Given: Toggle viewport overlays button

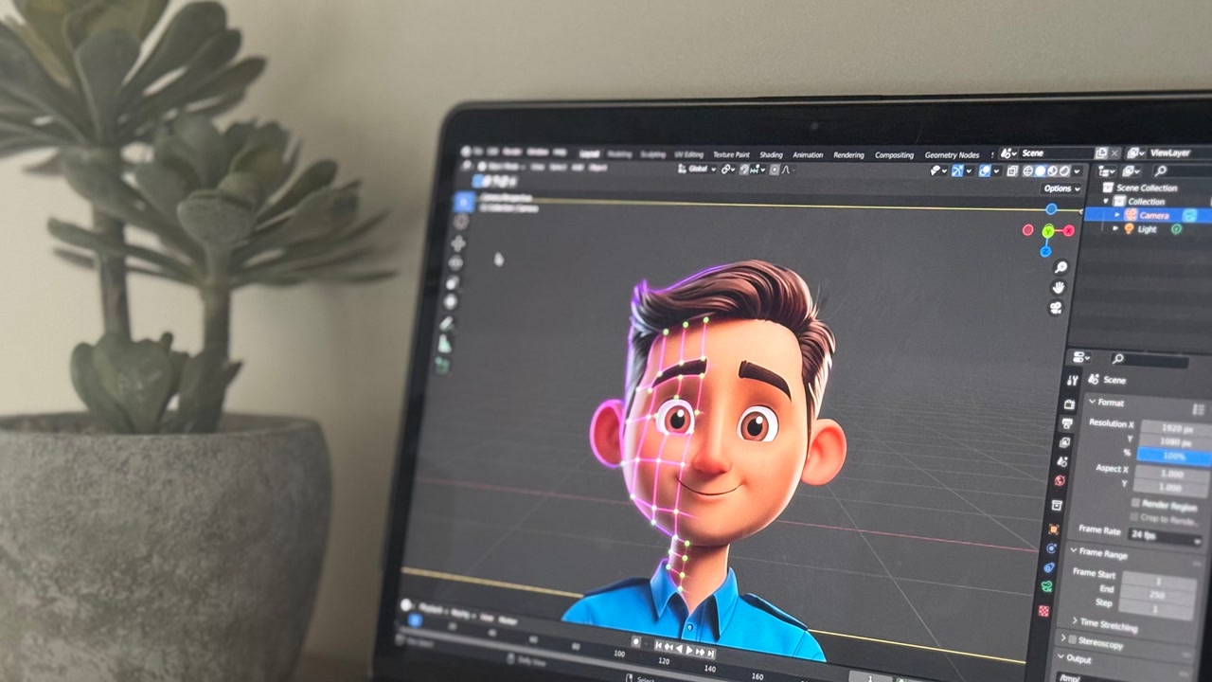Looking at the screenshot, I should coord(985,171).
